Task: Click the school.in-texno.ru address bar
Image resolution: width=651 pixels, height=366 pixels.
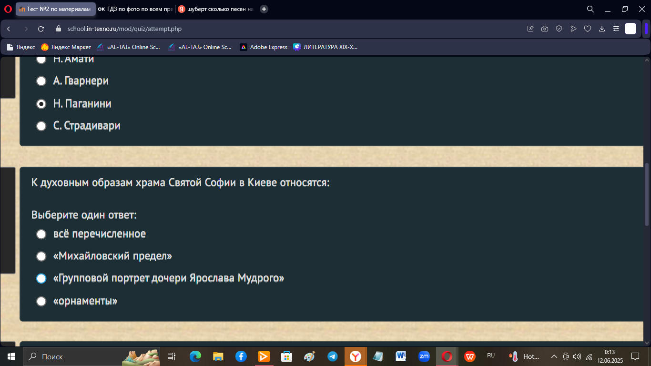Action: 286,29
